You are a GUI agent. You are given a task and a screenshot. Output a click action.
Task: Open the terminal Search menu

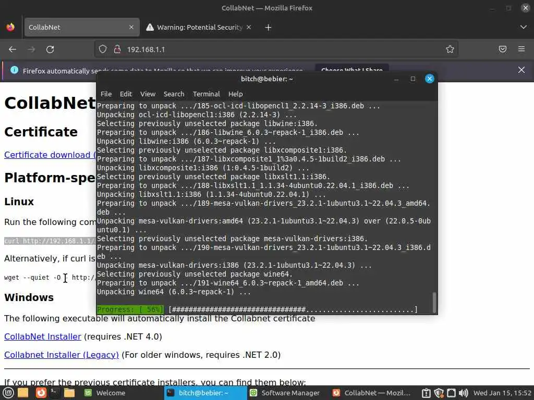point(174,94)
